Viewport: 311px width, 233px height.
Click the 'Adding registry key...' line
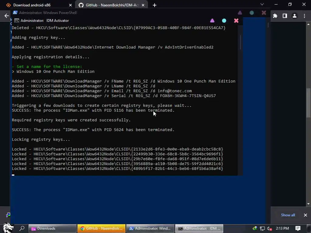pos(38,38)
